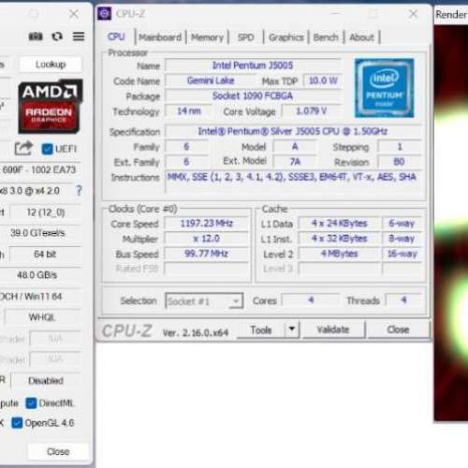
Task: Click the GPU-Z Close button at bottom
Action: pos(58,451)
